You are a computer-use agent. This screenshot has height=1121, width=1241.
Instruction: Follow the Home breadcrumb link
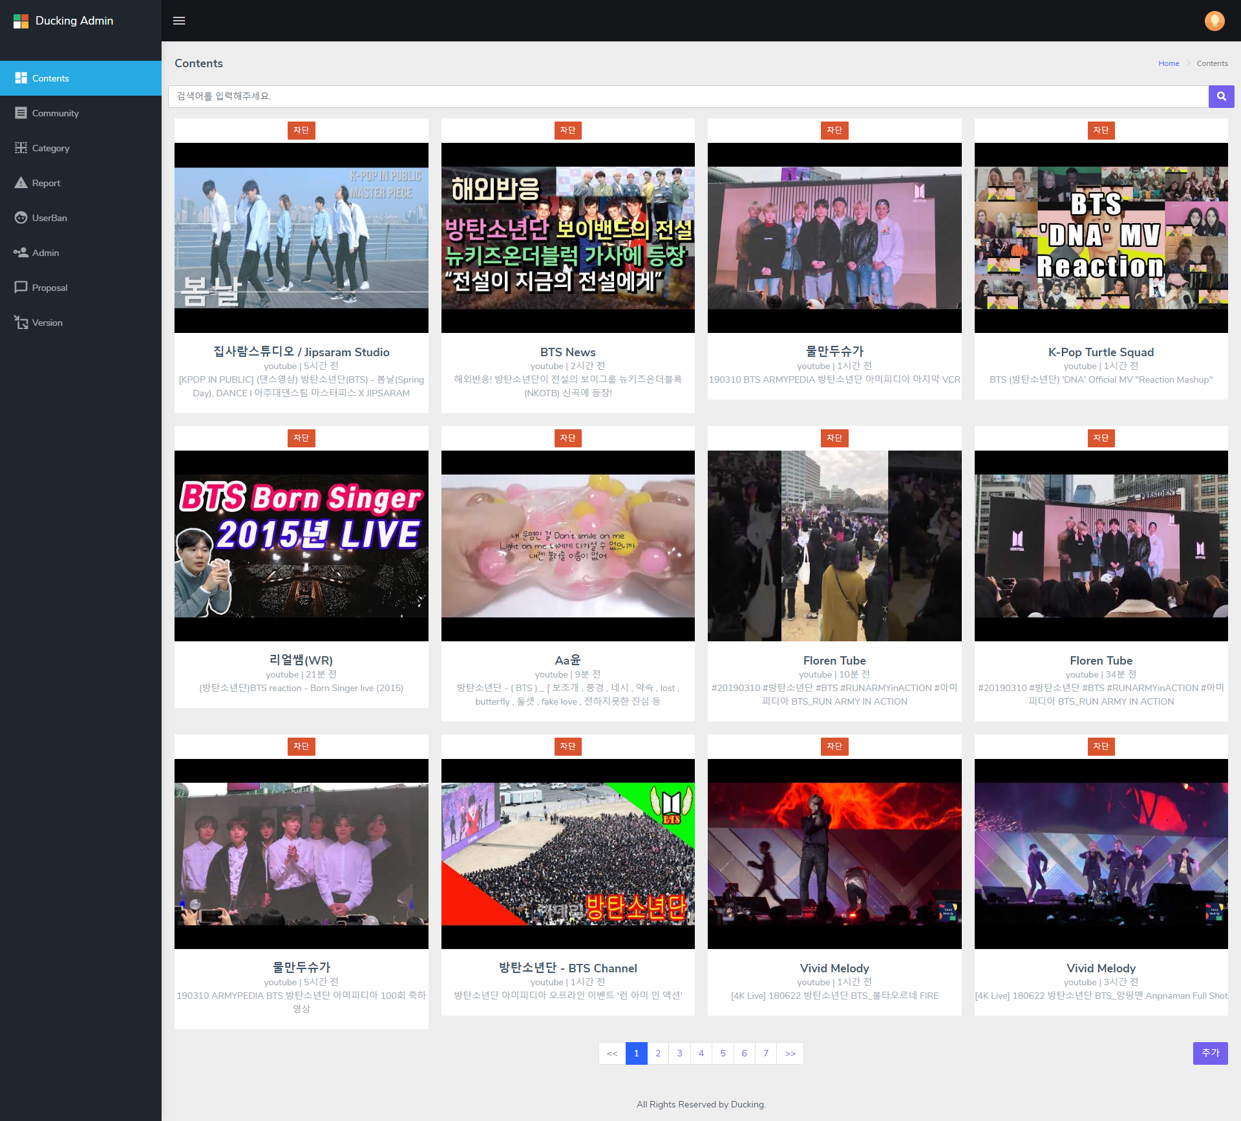[x=1169, y=63]
